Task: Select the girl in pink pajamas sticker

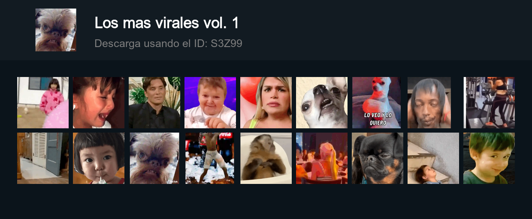Action: pos(43,103)
